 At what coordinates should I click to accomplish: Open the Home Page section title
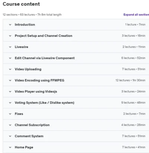click(x=24, y=147)
